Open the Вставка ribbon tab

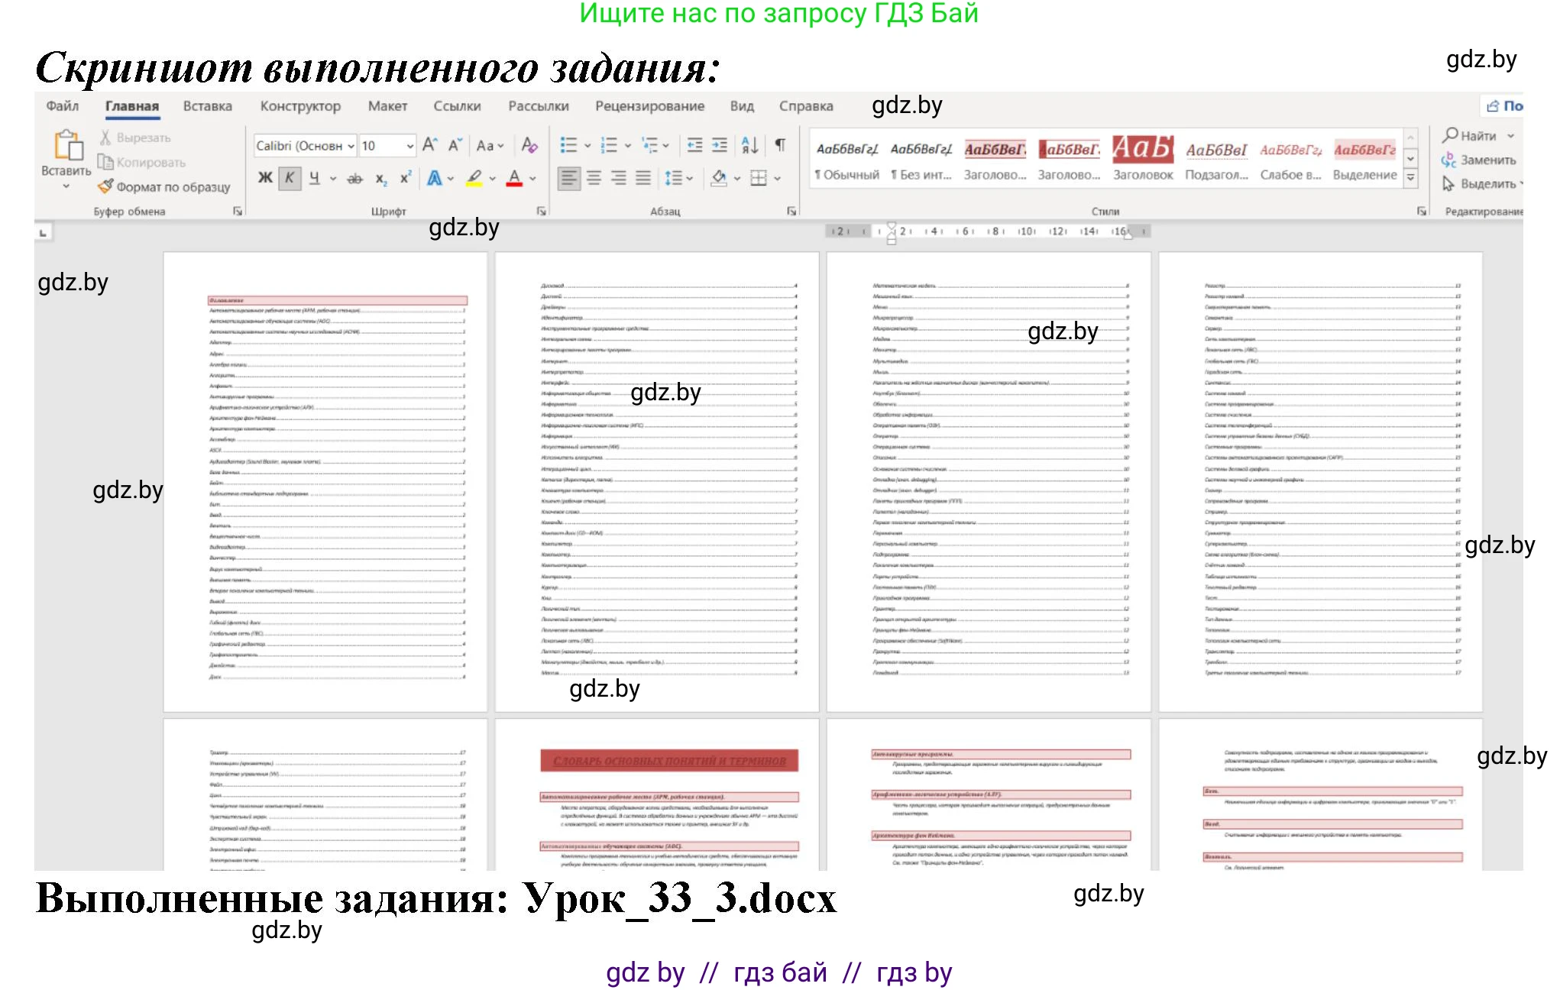207,106
